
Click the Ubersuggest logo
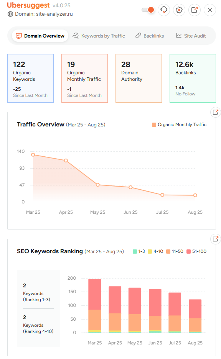point(28,5)
